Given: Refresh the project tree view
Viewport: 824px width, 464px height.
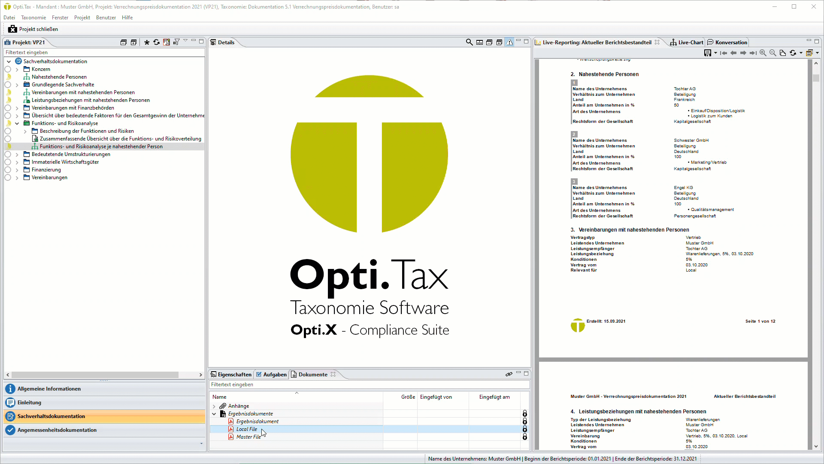Looking at the screenshot, I should pyautogui.click(x=157, y=42).
